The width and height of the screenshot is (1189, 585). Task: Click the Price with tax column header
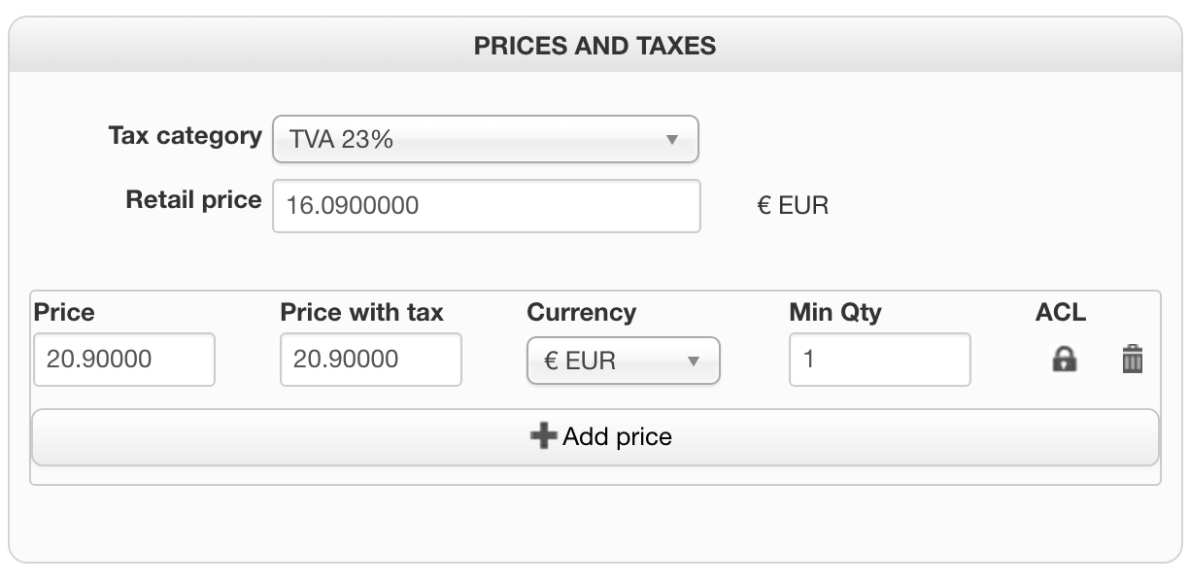tap(361, 312)
